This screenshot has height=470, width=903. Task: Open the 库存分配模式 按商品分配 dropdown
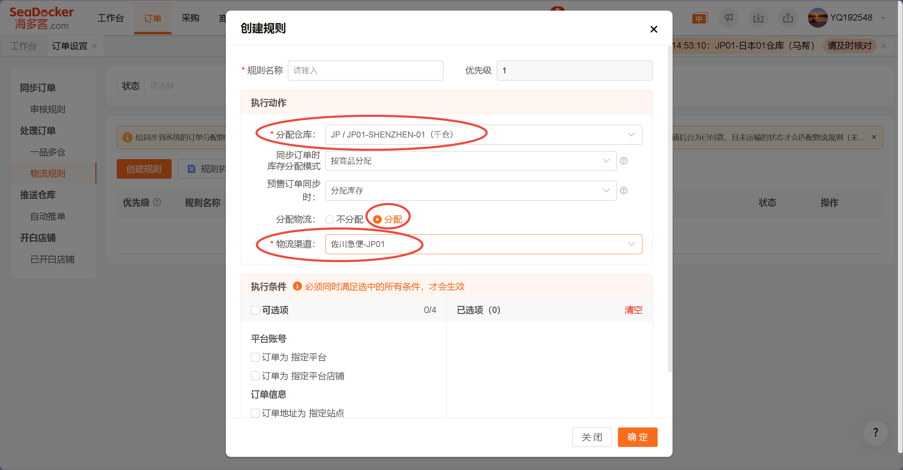470,161
